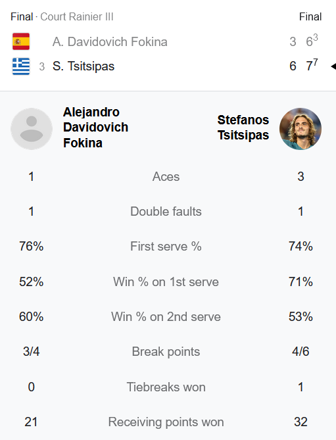Image resolution: width=336 pixels, height=440 pixels.
Task: Select the Court Rainier III label
Action: coord(77,17)
